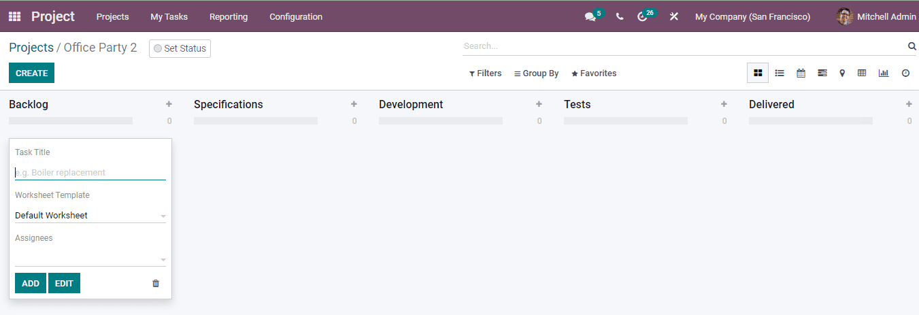
Task: Toggle the Set Status radio button
Action: point(158,48)
